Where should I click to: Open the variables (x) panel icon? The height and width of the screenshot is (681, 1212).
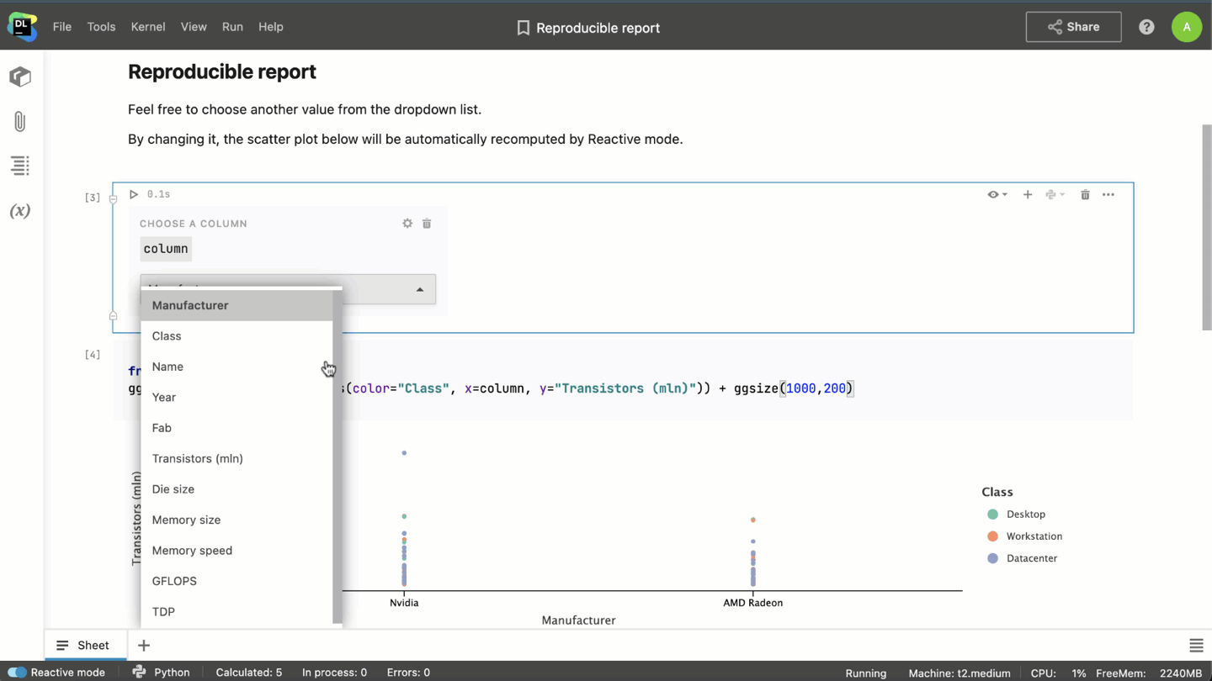coord(20,211)
